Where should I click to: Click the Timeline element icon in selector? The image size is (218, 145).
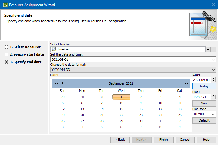point(53,49)
